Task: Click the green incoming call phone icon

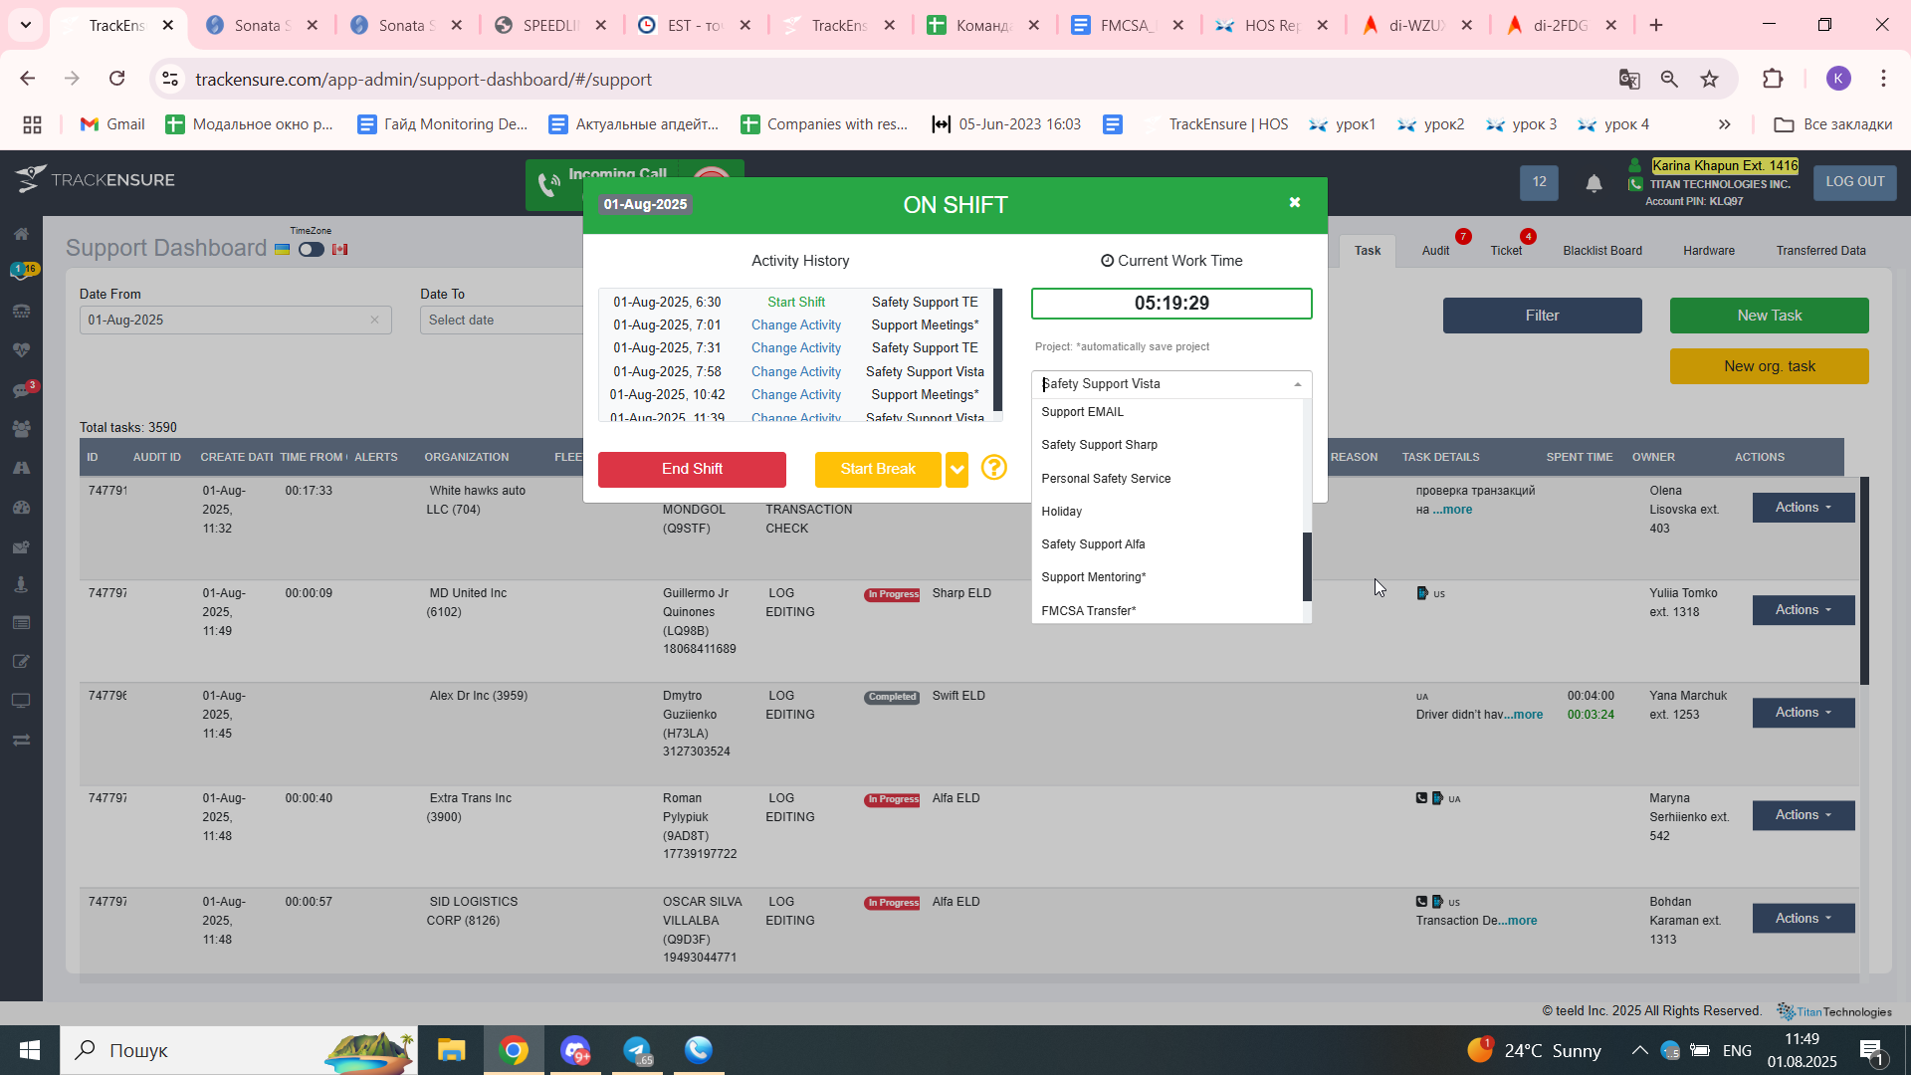Action: point(548,184)
